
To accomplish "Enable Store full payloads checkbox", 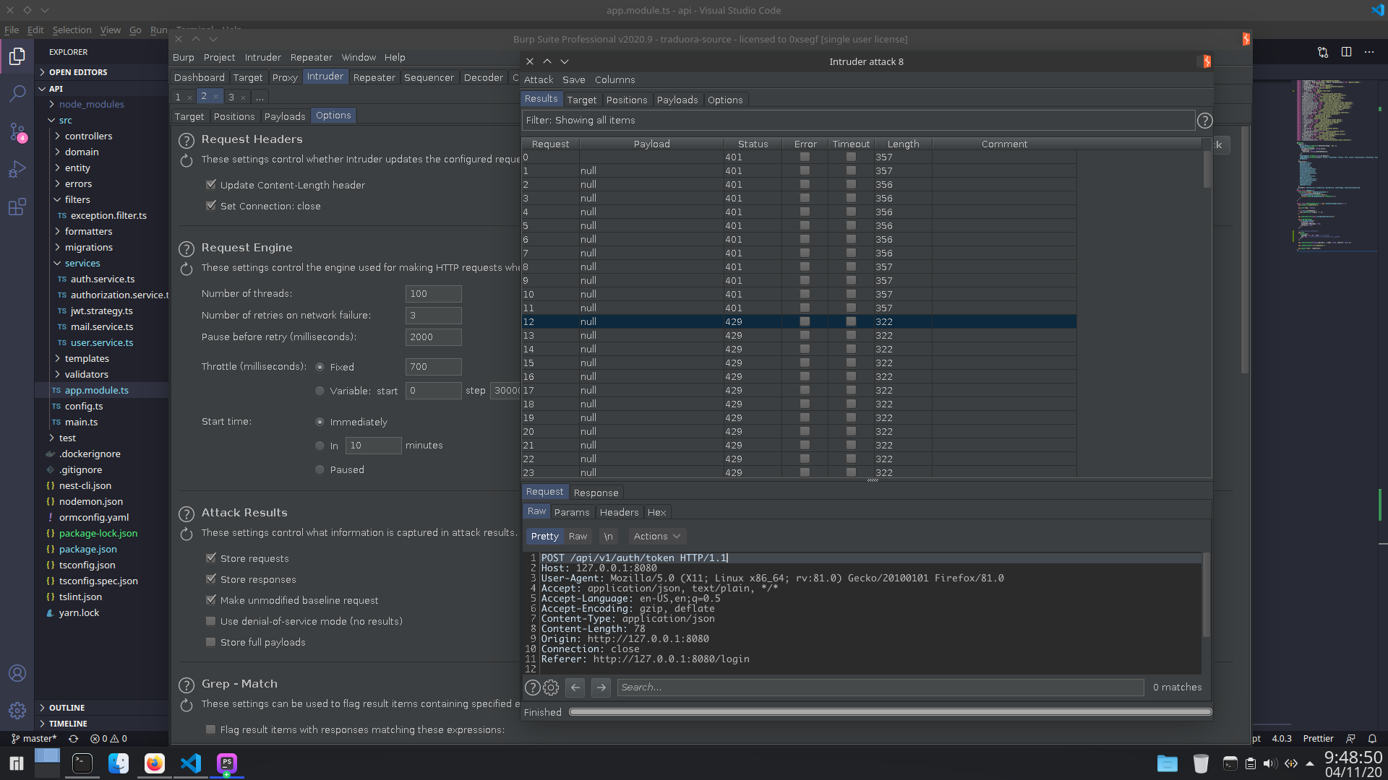I will click(211, 642).
